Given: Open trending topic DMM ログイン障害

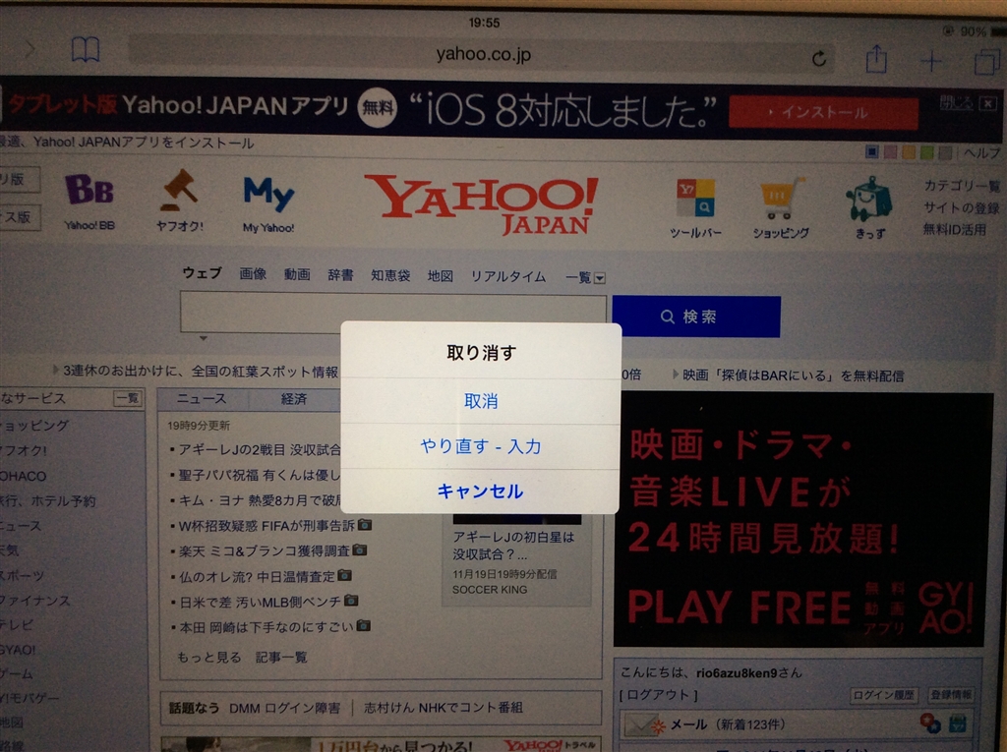Looking at the screenshot, I should pyautogui.click(x=284, y=708).
